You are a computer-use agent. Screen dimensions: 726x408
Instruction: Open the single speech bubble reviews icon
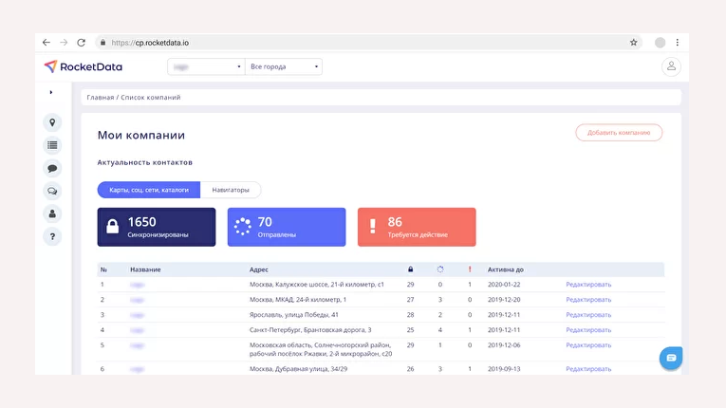point(52,168)
